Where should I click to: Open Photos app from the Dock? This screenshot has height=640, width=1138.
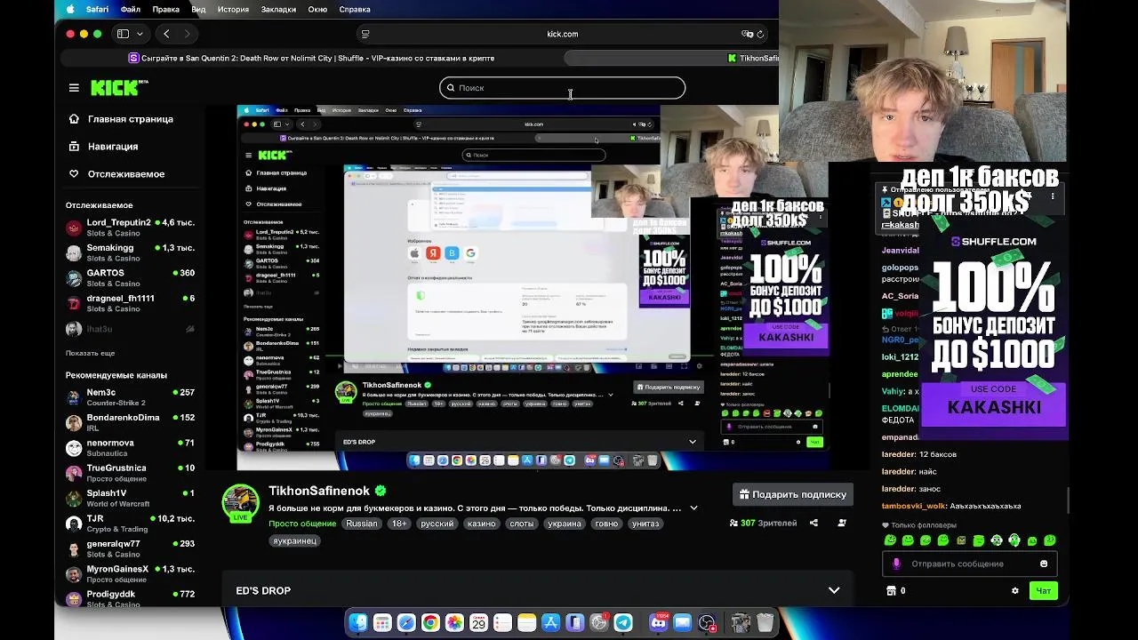point(454,623)
